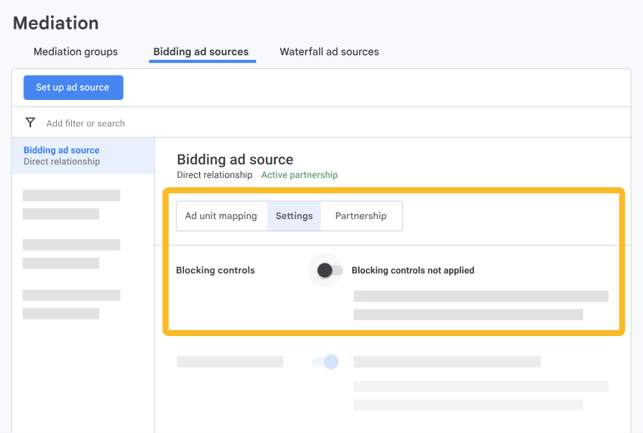This screenshot has width=643, height=433.
Task: Select the Bidding ad sources tab
Action: 201,52
